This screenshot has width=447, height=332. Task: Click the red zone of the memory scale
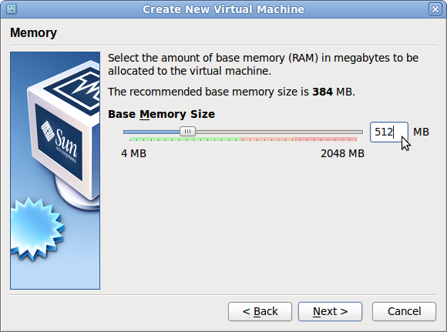pos(326,139)
